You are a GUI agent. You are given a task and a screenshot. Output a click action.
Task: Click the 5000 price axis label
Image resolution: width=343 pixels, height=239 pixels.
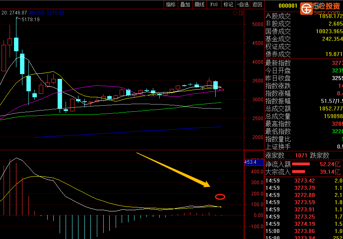[x=258, y=24]
